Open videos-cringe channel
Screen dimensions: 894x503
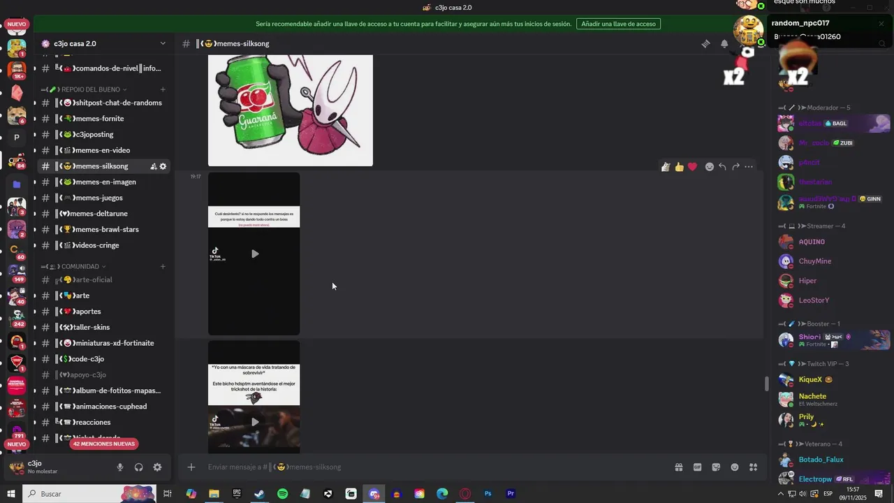point(103,245)
